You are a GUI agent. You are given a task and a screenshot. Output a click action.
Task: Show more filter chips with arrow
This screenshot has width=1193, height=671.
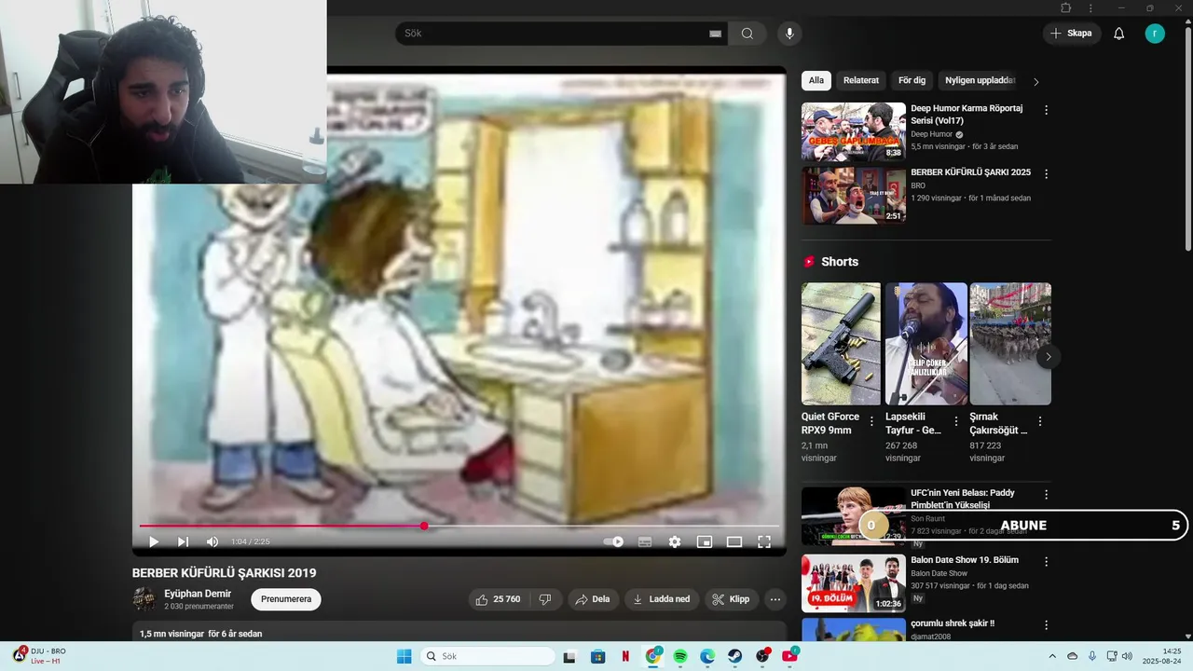coord(1035,81)
